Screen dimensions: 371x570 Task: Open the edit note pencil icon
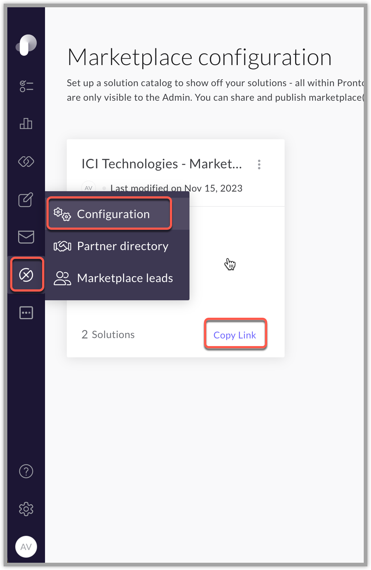(x=26, y=199)
